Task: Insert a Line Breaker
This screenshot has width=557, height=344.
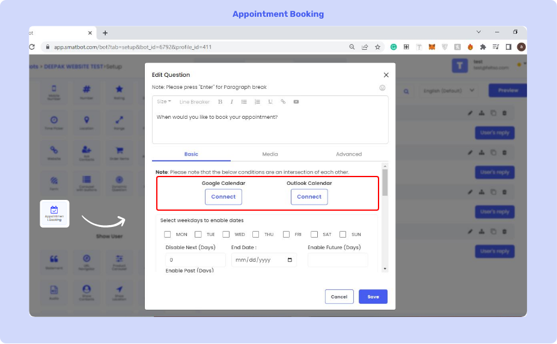Action: (194, 102)
